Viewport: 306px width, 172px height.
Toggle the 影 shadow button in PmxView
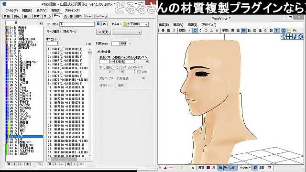tap(255, 168)
